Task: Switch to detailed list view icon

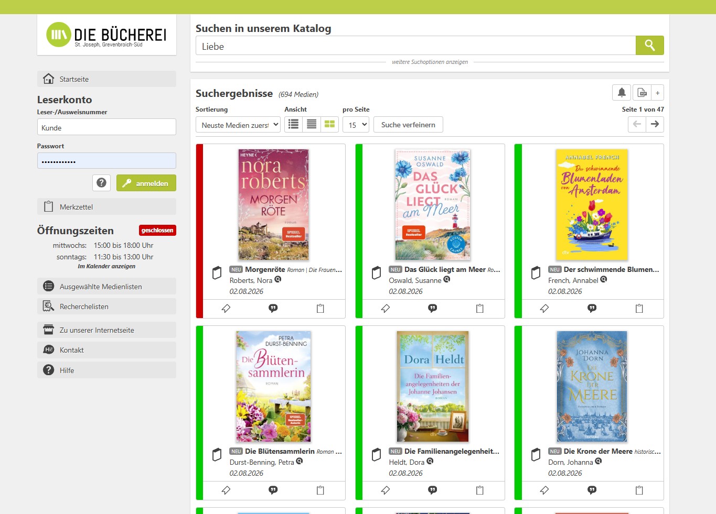Action: click(294, 125)
